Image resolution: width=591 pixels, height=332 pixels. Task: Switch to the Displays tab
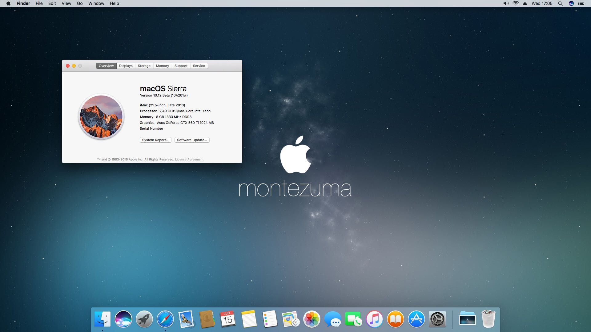pos(126,66)
